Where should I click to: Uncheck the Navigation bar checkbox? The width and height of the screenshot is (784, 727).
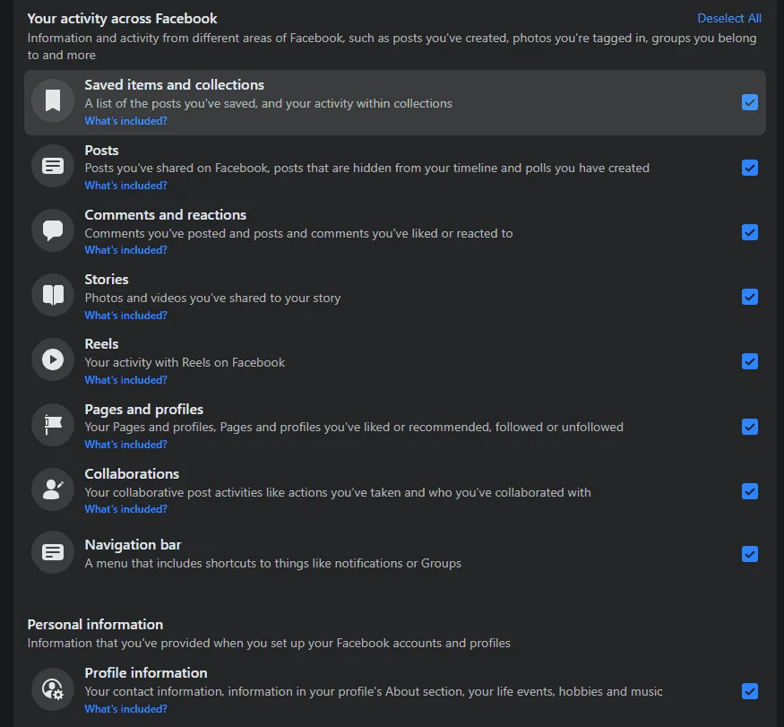[x=749, y=554]
